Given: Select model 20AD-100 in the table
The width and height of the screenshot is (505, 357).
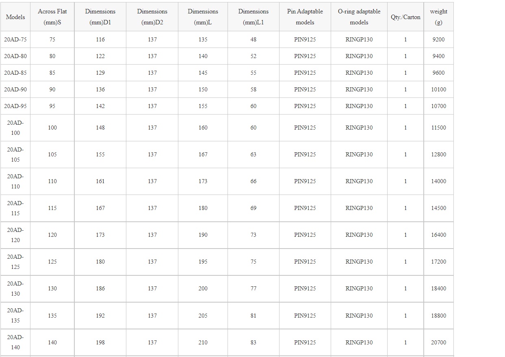Looking at the screenshot, I should [15, 128].
